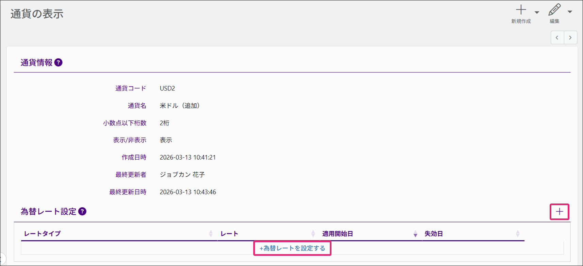The width and height of the screenshot is (583, 266).
Task: Add an exchange rate with the plus icon
Action: click(x=559, y=212)
